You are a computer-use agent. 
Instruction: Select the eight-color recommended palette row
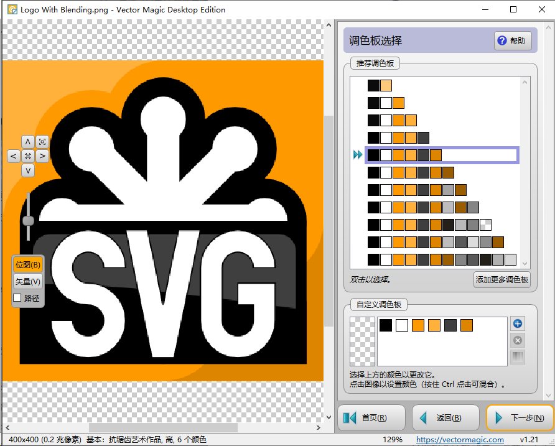(x=441, y=190)
